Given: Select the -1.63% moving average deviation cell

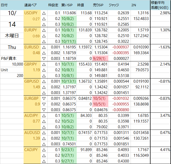Looking at the screenshot, I should (x=161, y=47).
